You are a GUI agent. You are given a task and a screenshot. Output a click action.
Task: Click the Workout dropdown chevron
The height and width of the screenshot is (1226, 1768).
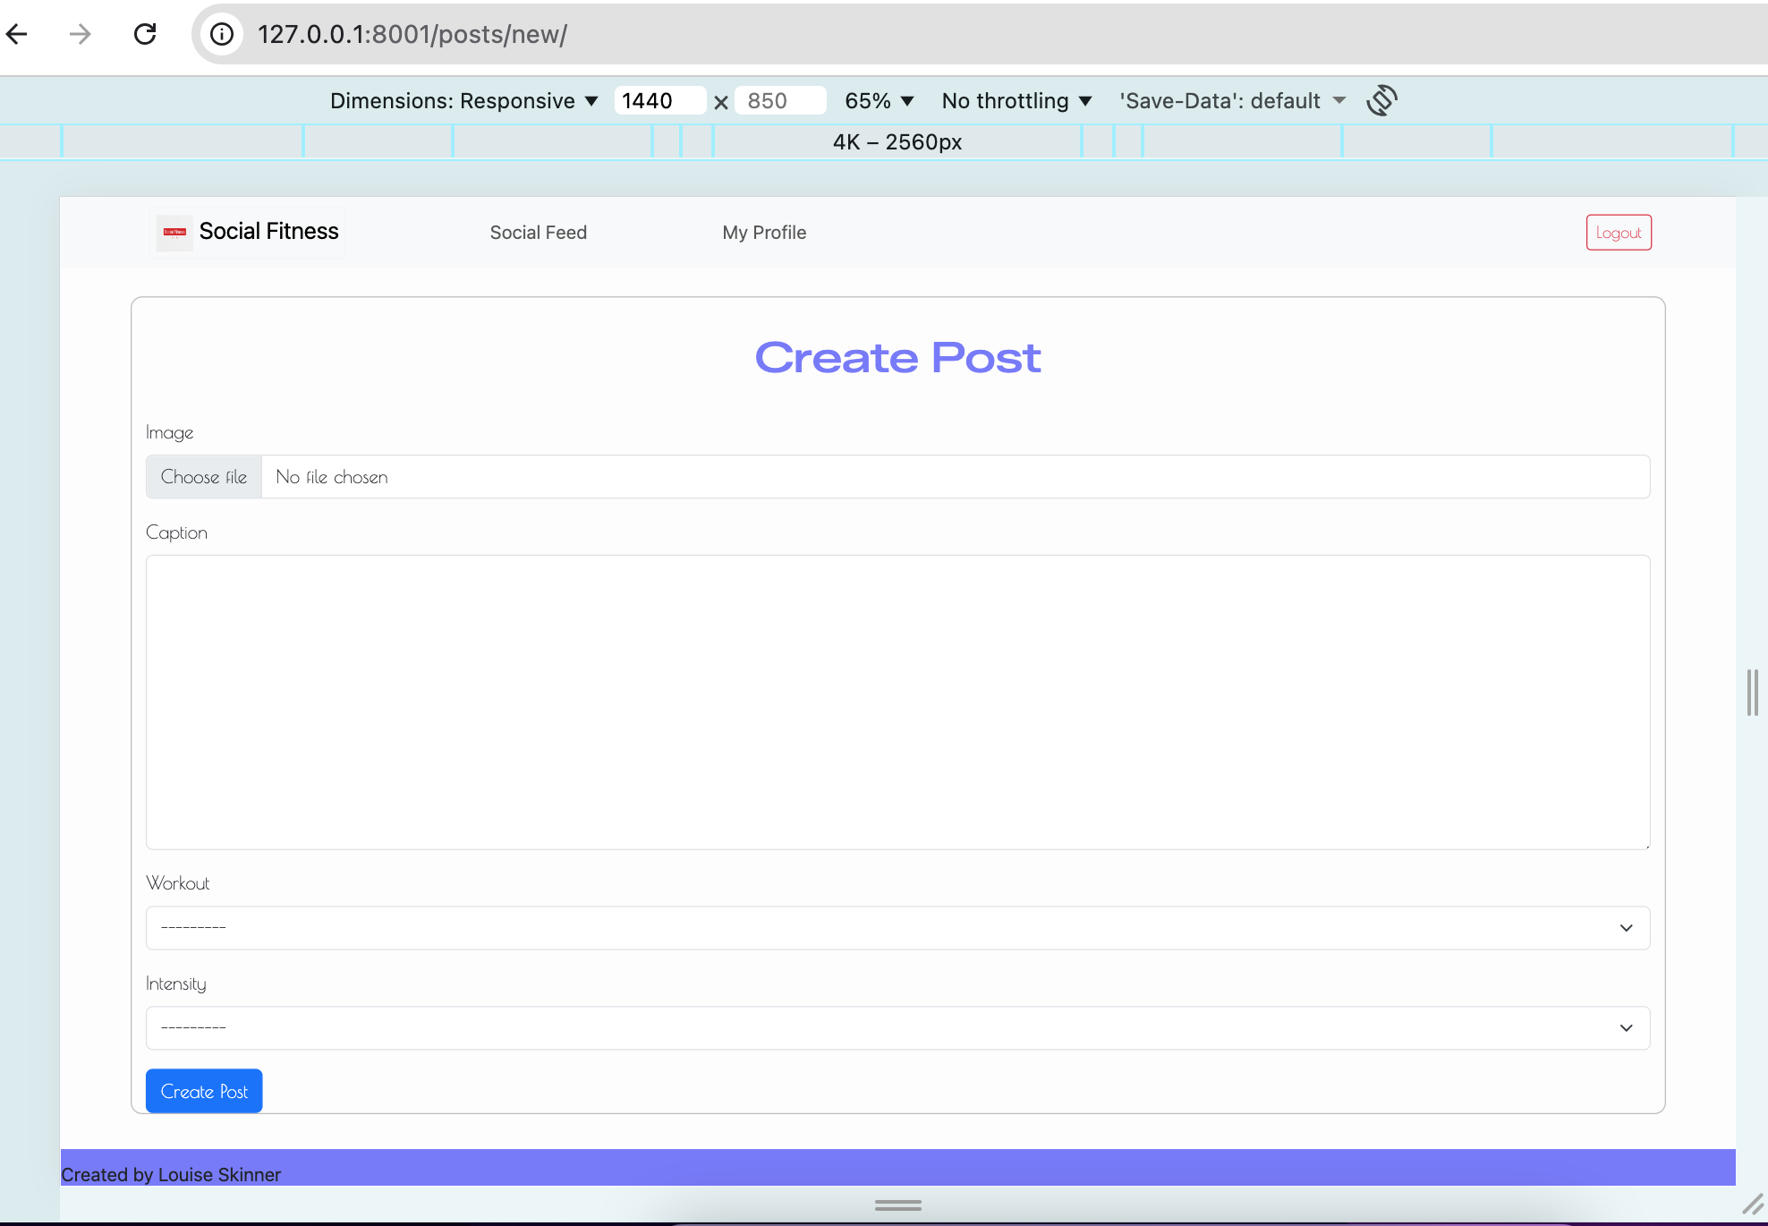click(x=1626, y=928)
